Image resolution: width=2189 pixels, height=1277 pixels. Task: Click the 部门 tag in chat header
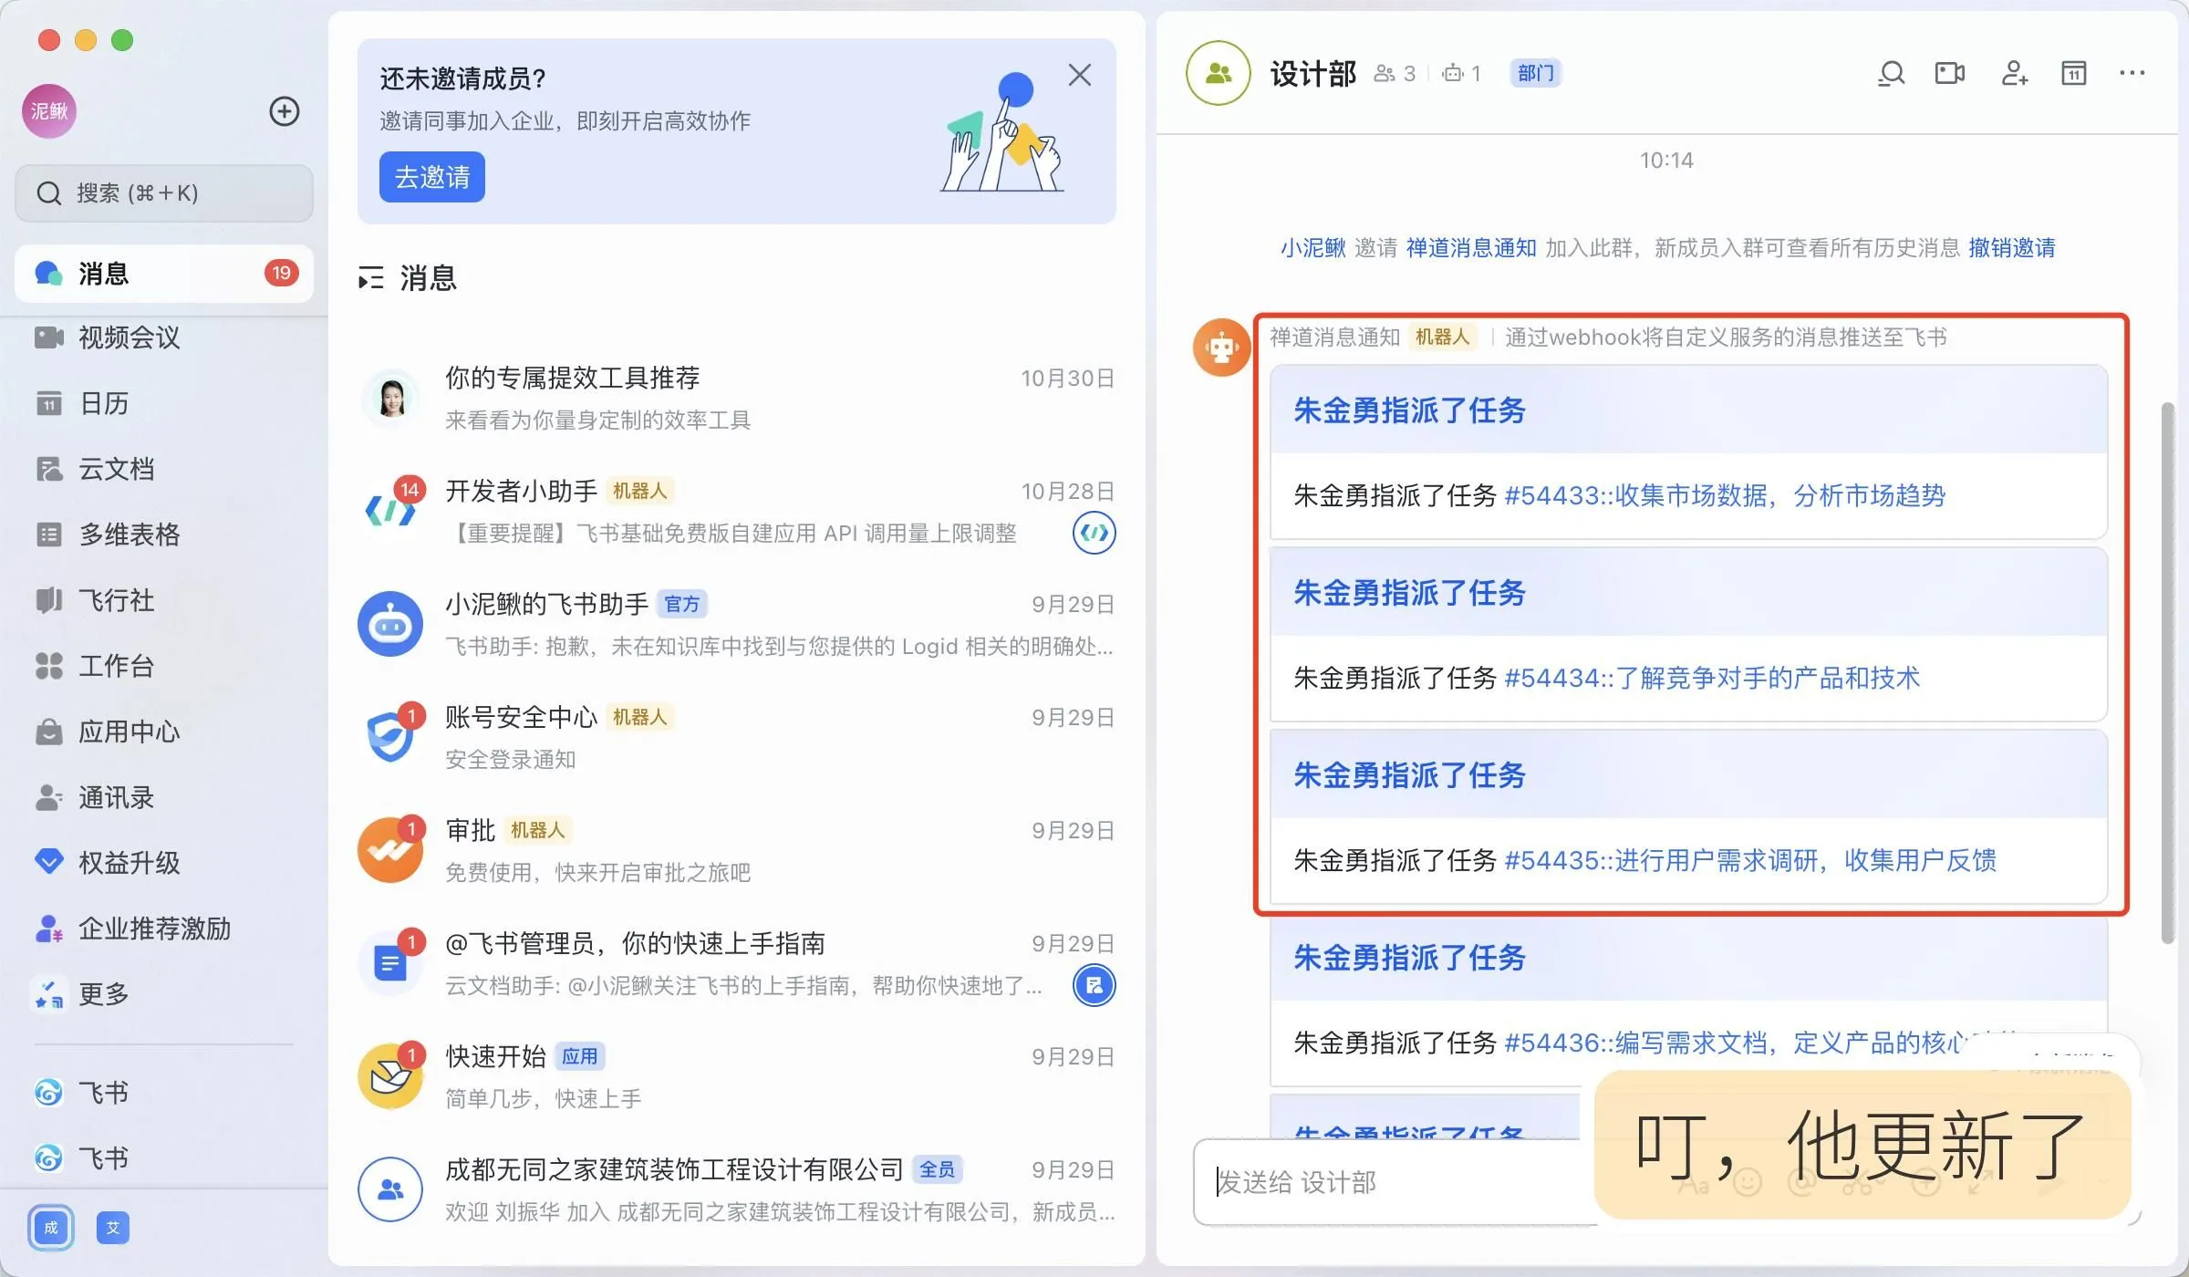(x=1536, y=73)
